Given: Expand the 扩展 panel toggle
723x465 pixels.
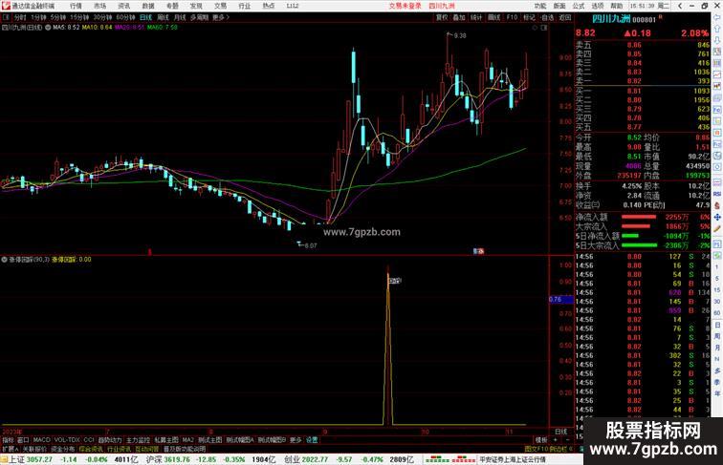Looking at the screenshot, I should coord(10,449).
